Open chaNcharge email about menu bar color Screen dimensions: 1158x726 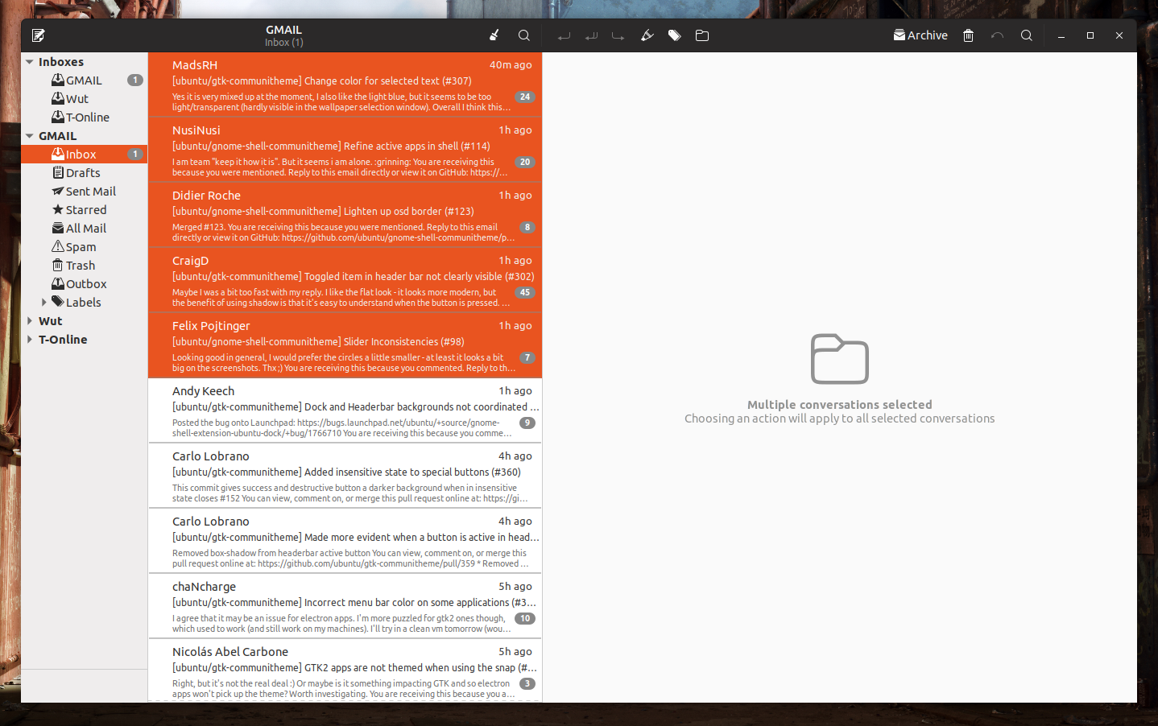[345, 607]
